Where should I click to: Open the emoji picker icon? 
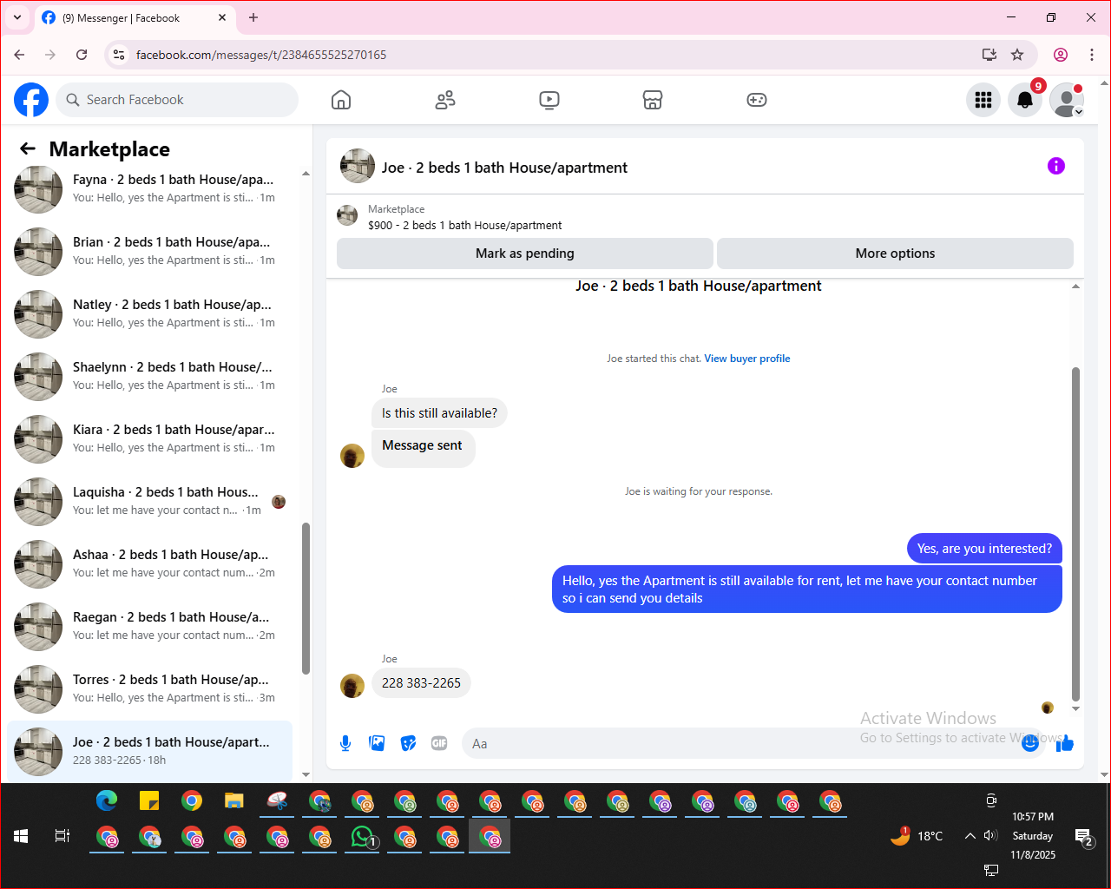[1030, 743]
